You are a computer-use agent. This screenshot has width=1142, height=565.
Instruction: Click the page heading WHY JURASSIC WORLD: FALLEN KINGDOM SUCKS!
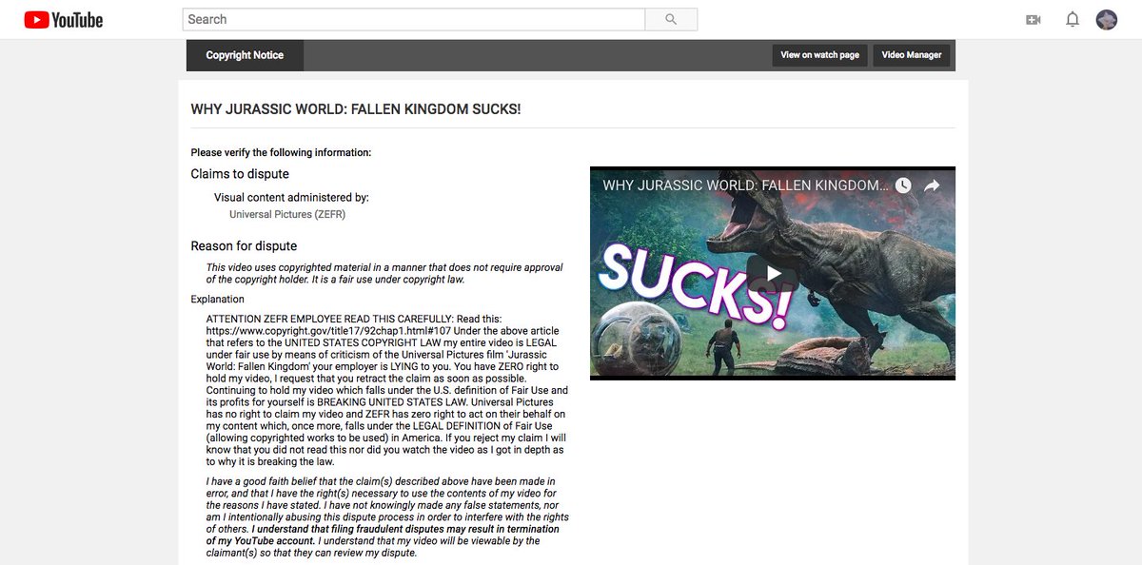click(x=356, y=109)
